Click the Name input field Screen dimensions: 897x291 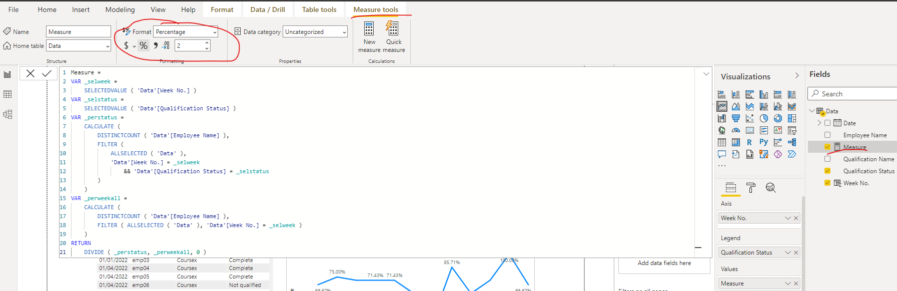79,31
